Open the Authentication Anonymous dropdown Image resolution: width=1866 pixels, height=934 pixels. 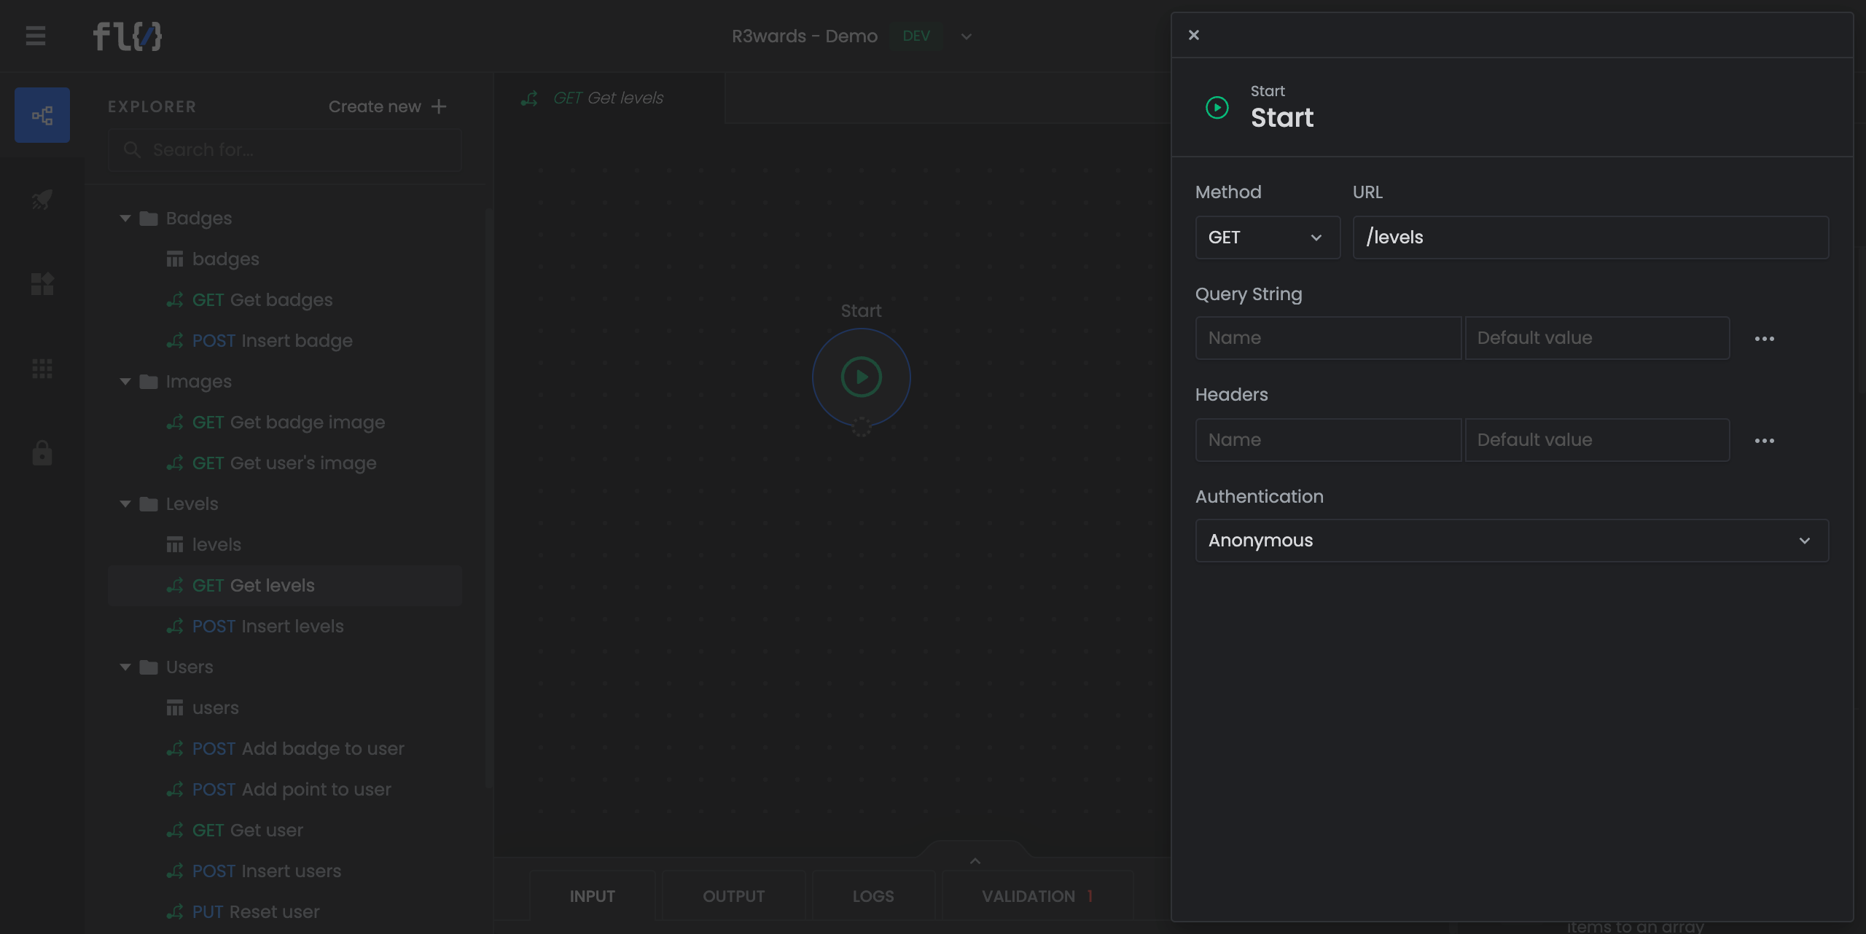point(1511,541)
